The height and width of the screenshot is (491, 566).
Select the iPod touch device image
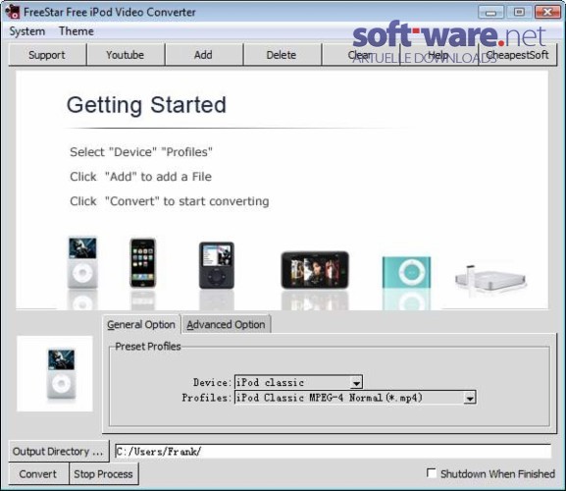coord(315,270)
